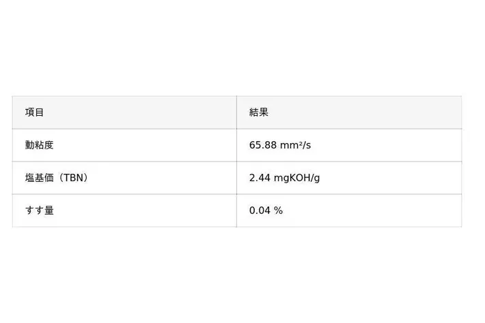Click the 項目 header cell

(124, 112)
